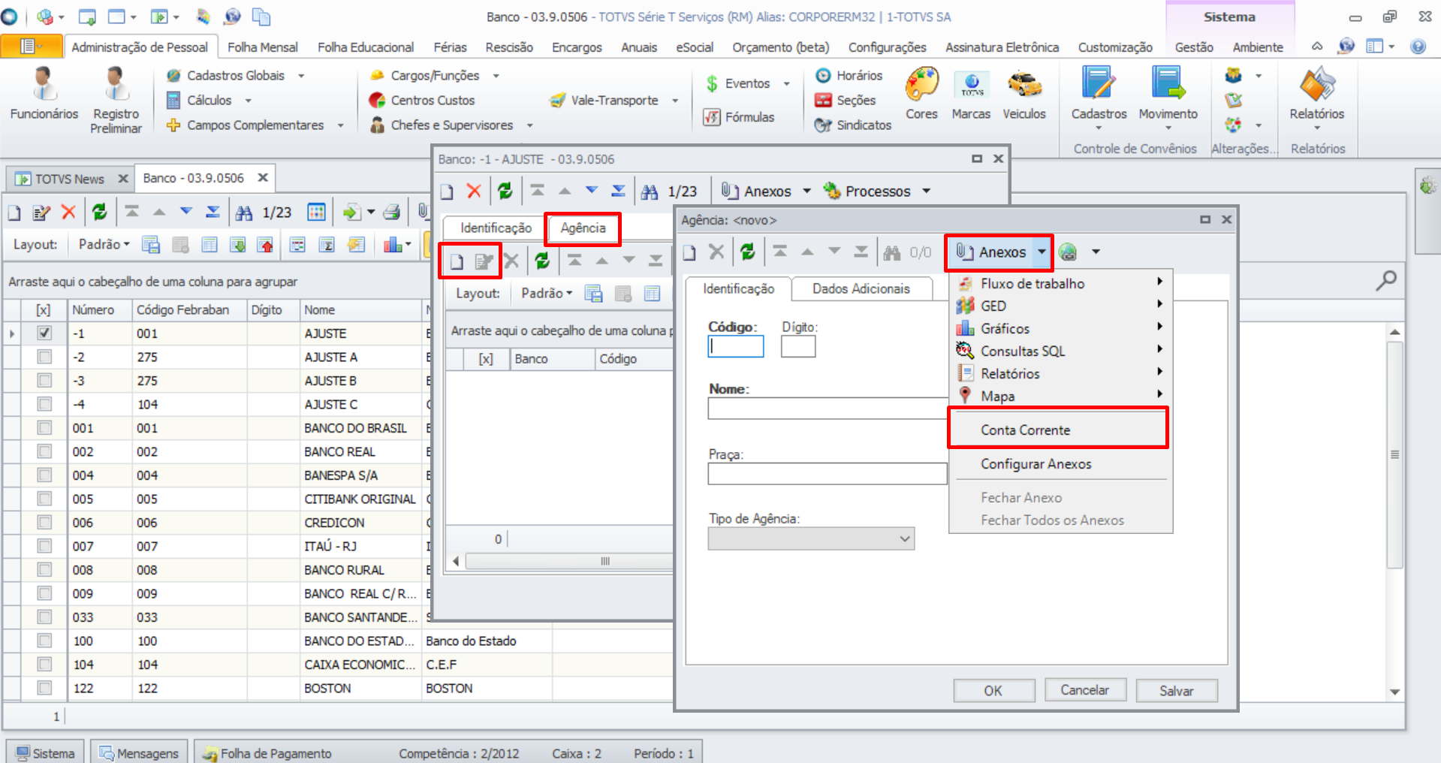This screenshot has height=763, width=1441.
Task: Uncheck the AJUSTE row checkbox
Action: coord(44,333)
